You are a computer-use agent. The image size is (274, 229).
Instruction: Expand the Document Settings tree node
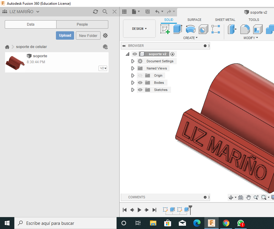[133, 61]
